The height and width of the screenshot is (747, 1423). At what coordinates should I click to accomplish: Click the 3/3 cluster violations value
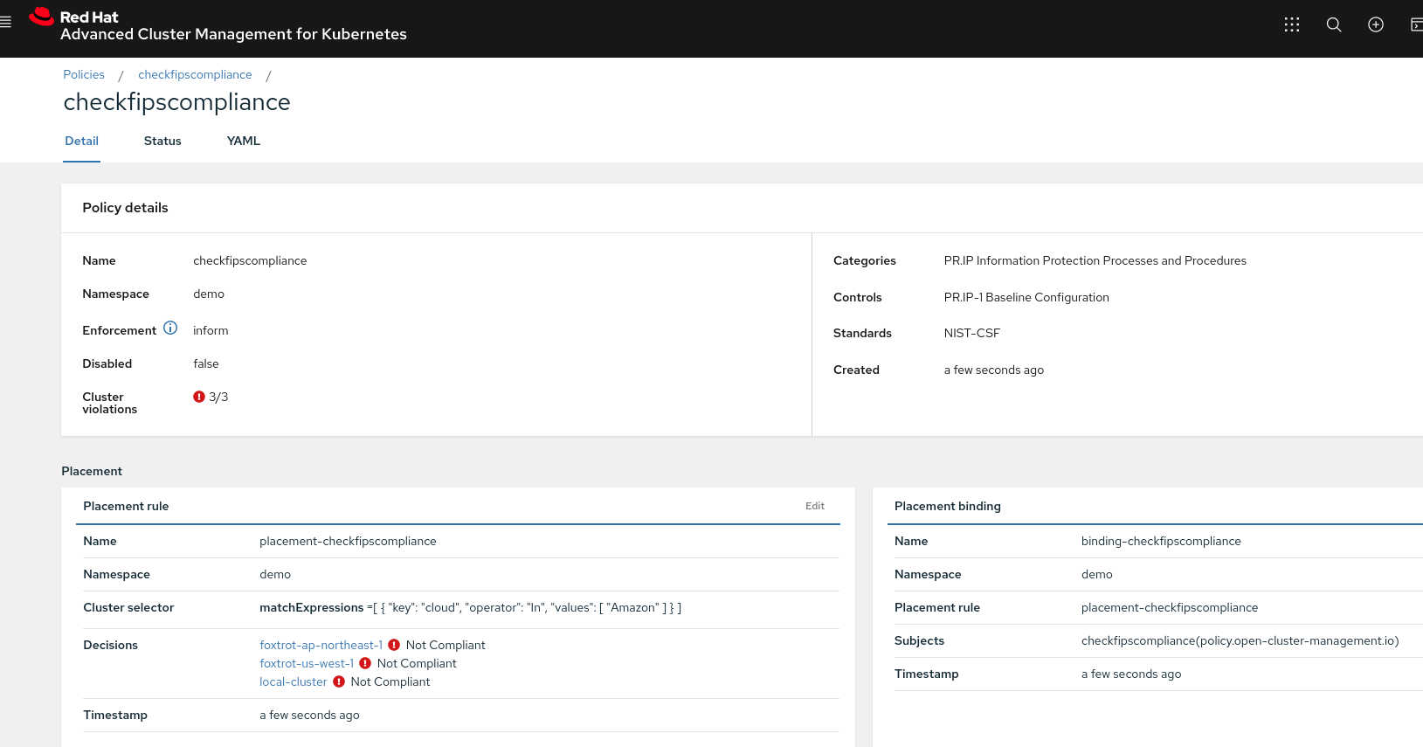pos(218,397)
